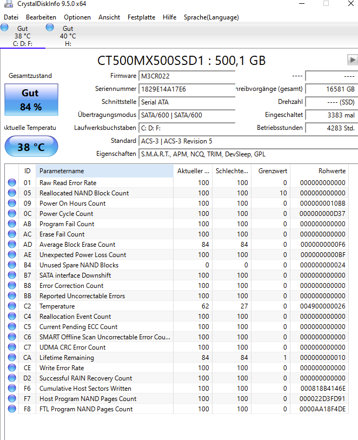Select the Power Cycle Count parameter name

pyautogui.click(x=66, y=214)
